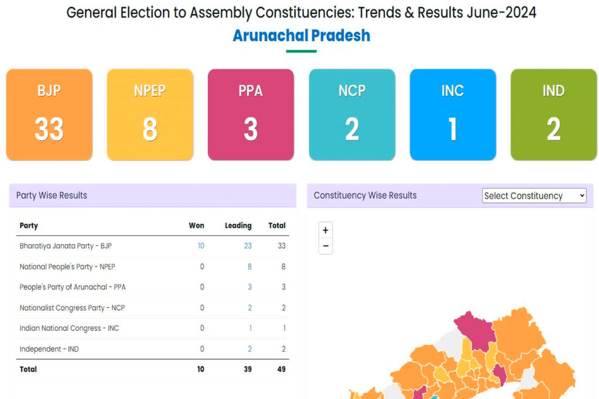Screen dimensions: 599x399
Task: Click NPEP's Leading figure 8
Action: pyautogui.click(x=249, y=266)
